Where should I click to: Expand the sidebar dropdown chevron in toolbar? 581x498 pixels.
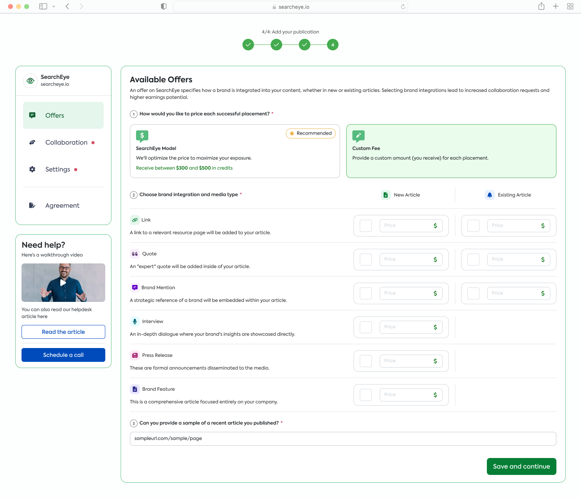coord(53,7)
